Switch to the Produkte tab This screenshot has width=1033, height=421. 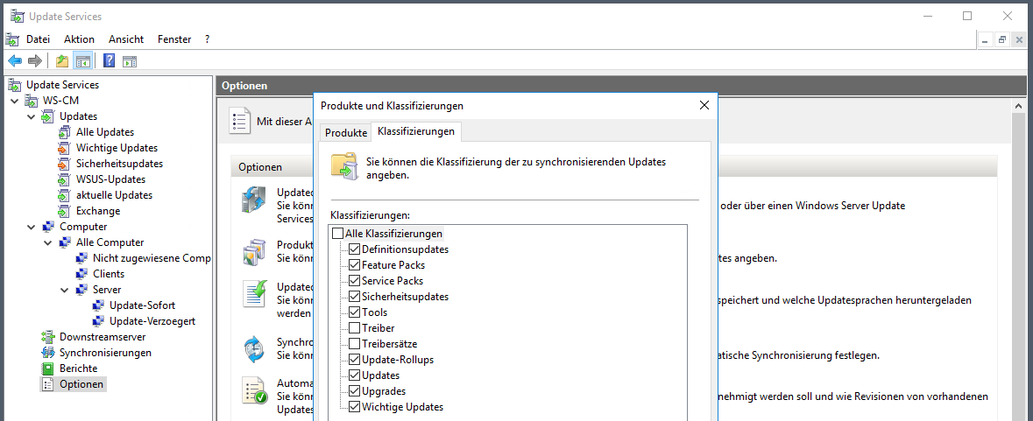[x=346, y=132]
